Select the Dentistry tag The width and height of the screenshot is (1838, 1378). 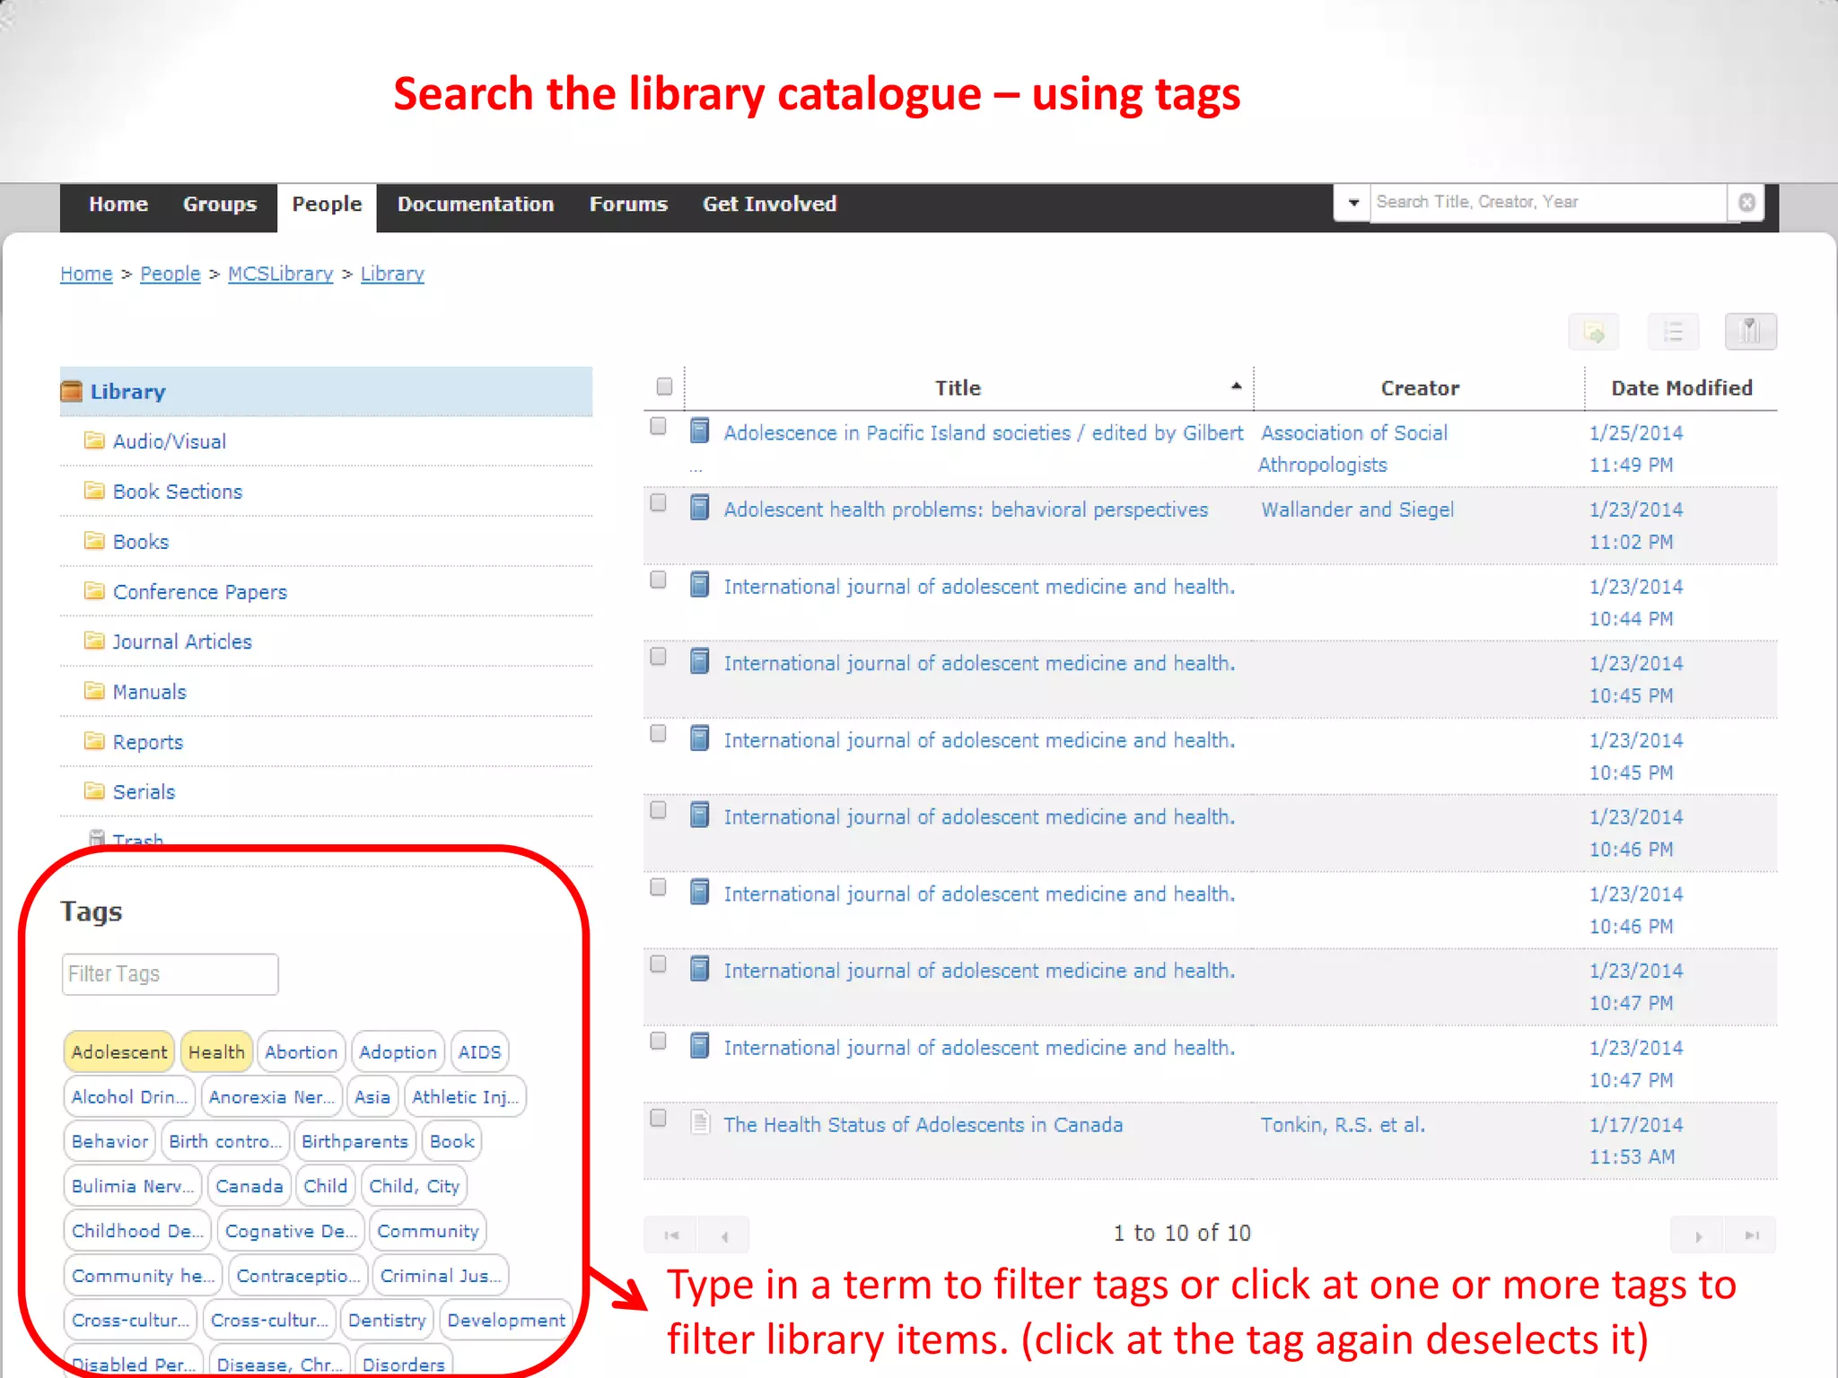pos(387,1321)
